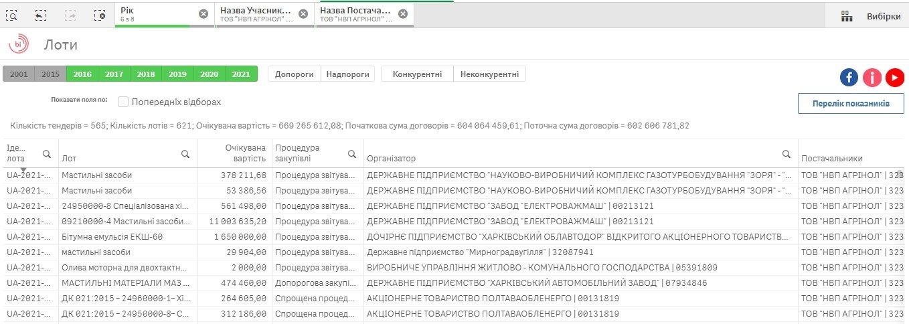Toggle year 2019 filter

tap(177, 74)
